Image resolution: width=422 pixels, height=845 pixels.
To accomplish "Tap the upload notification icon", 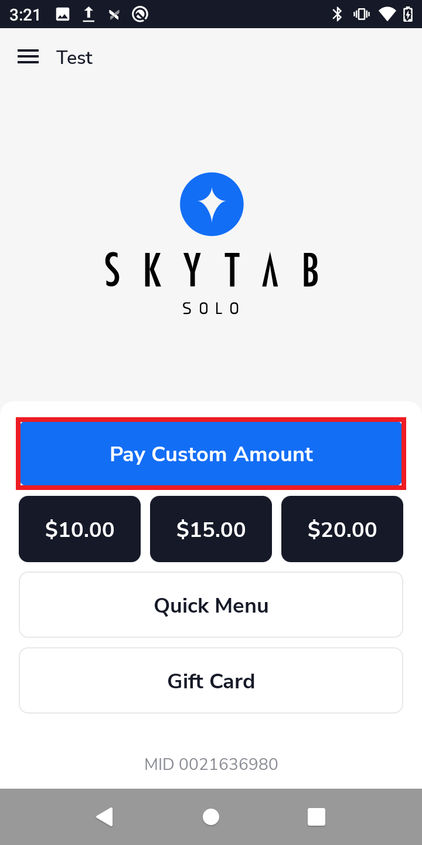I will pyautogui.click(x=89, y=14).
